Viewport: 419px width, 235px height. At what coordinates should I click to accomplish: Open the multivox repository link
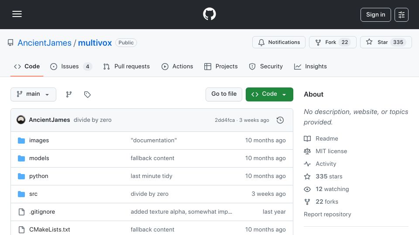tap(95, 43)
